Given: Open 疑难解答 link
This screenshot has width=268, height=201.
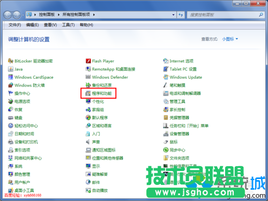Looking at the screenshot, I should [100, 174].
